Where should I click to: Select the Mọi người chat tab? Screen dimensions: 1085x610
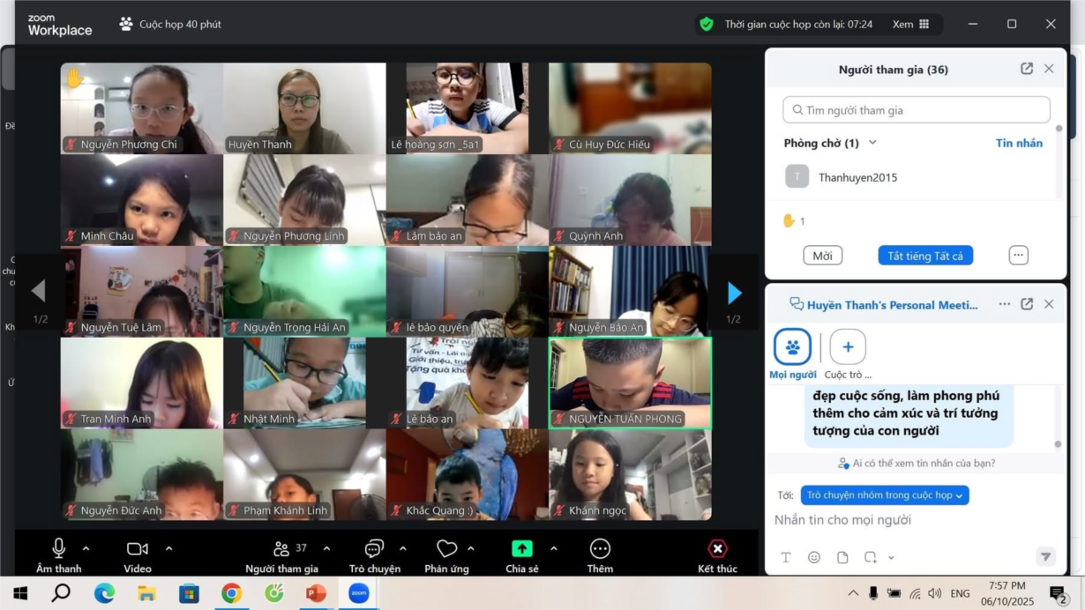click(792, 347)
